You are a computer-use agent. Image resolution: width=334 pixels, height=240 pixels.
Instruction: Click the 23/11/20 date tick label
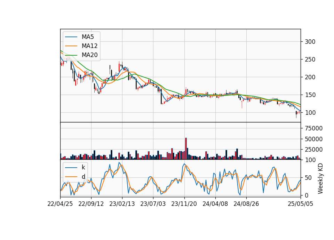pos(184,204)
